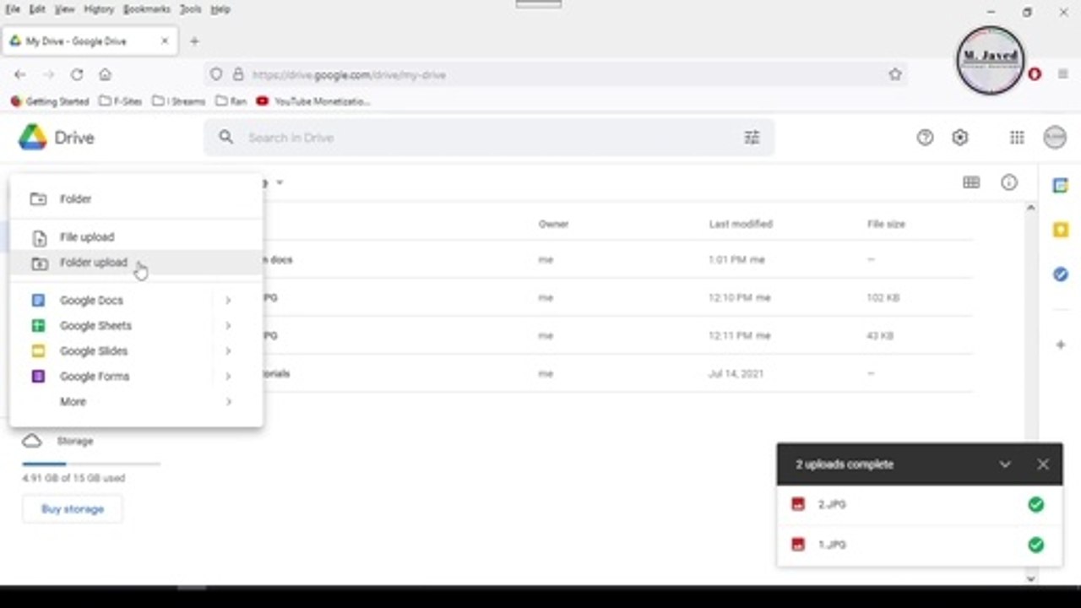Expand the More submenu arrow
Screen dimensions: 1081x608
[228, 402]
